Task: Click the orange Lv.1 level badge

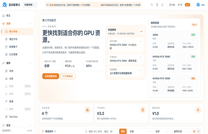Action: coord(187,5)
